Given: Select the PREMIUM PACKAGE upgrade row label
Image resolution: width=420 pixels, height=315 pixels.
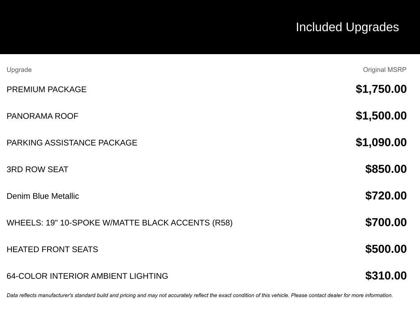Looking at the screenshot, I should [x=46, y=89].
